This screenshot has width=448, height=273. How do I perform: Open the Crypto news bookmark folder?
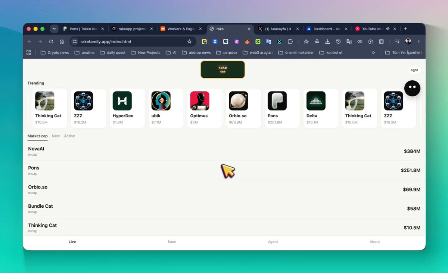coord(55,53)
